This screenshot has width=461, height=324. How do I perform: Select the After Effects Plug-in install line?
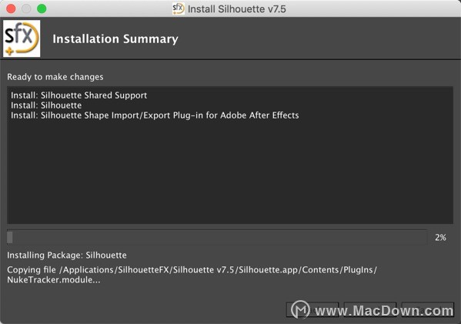pos(155,115)
